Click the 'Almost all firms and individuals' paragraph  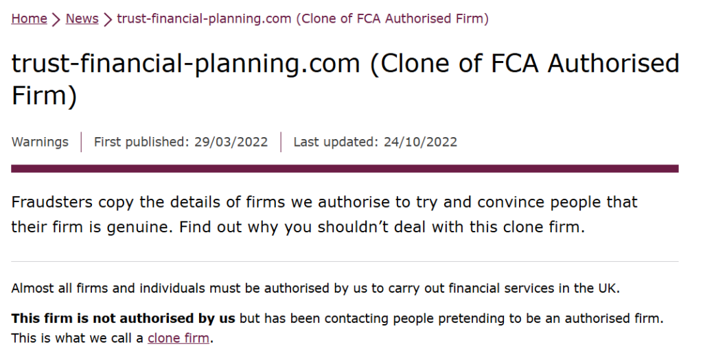(315, 289)
